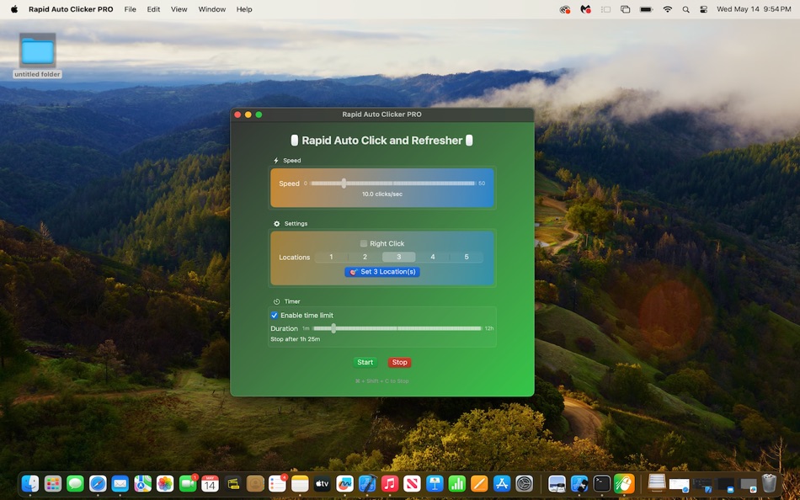Click the Set 3 Location(s) button
This screenshot has width=800, height=500.
point(381,271)
